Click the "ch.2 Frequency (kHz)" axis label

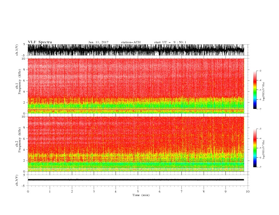click(x=18, y=140)
